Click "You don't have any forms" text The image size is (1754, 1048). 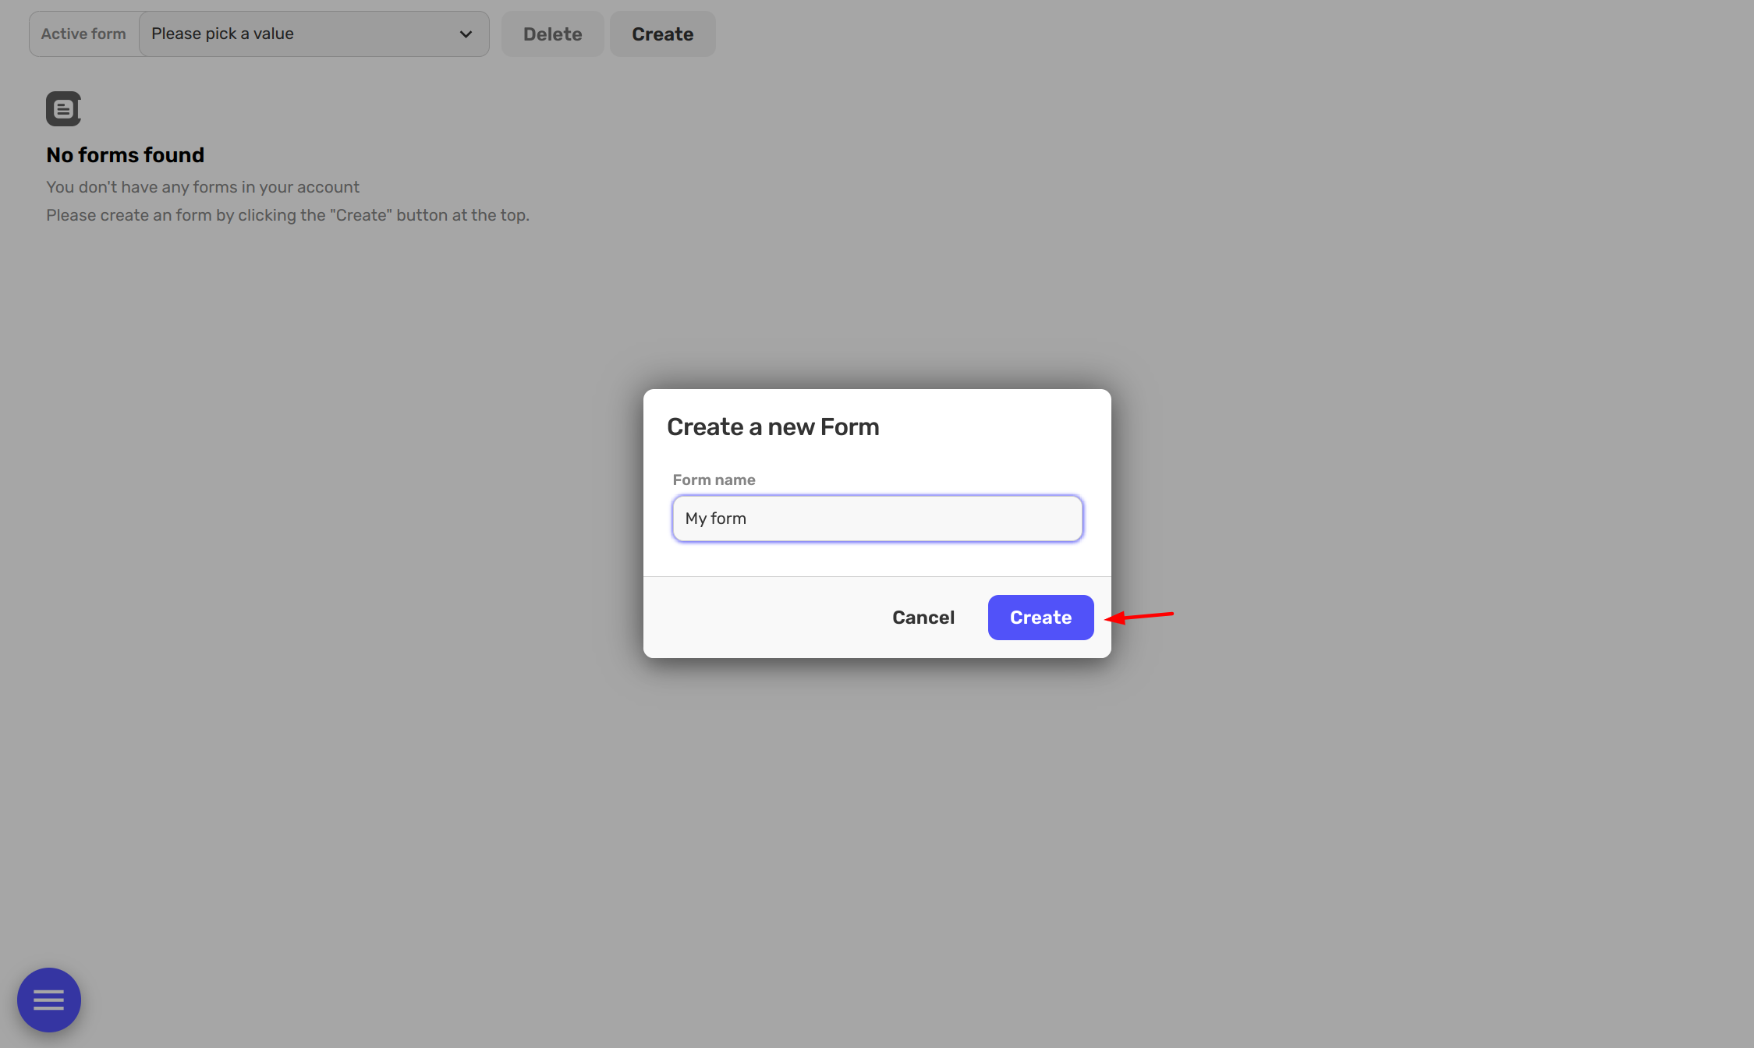203,187
